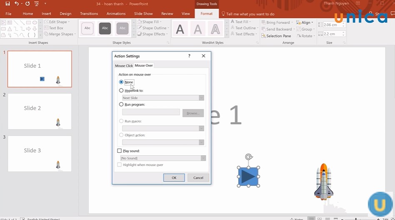Click OK in Action Settings
Image resolution: width=395 pixels, height=220 pixels.
[174, 178]
